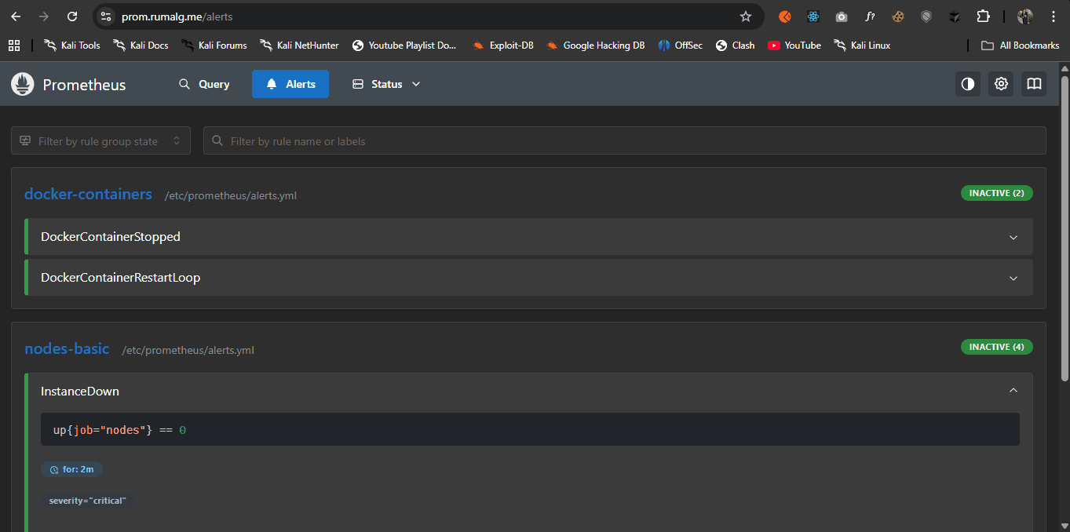
Task: Expand the DockerContainerStopped alert rule
Action: [1013, 237]
